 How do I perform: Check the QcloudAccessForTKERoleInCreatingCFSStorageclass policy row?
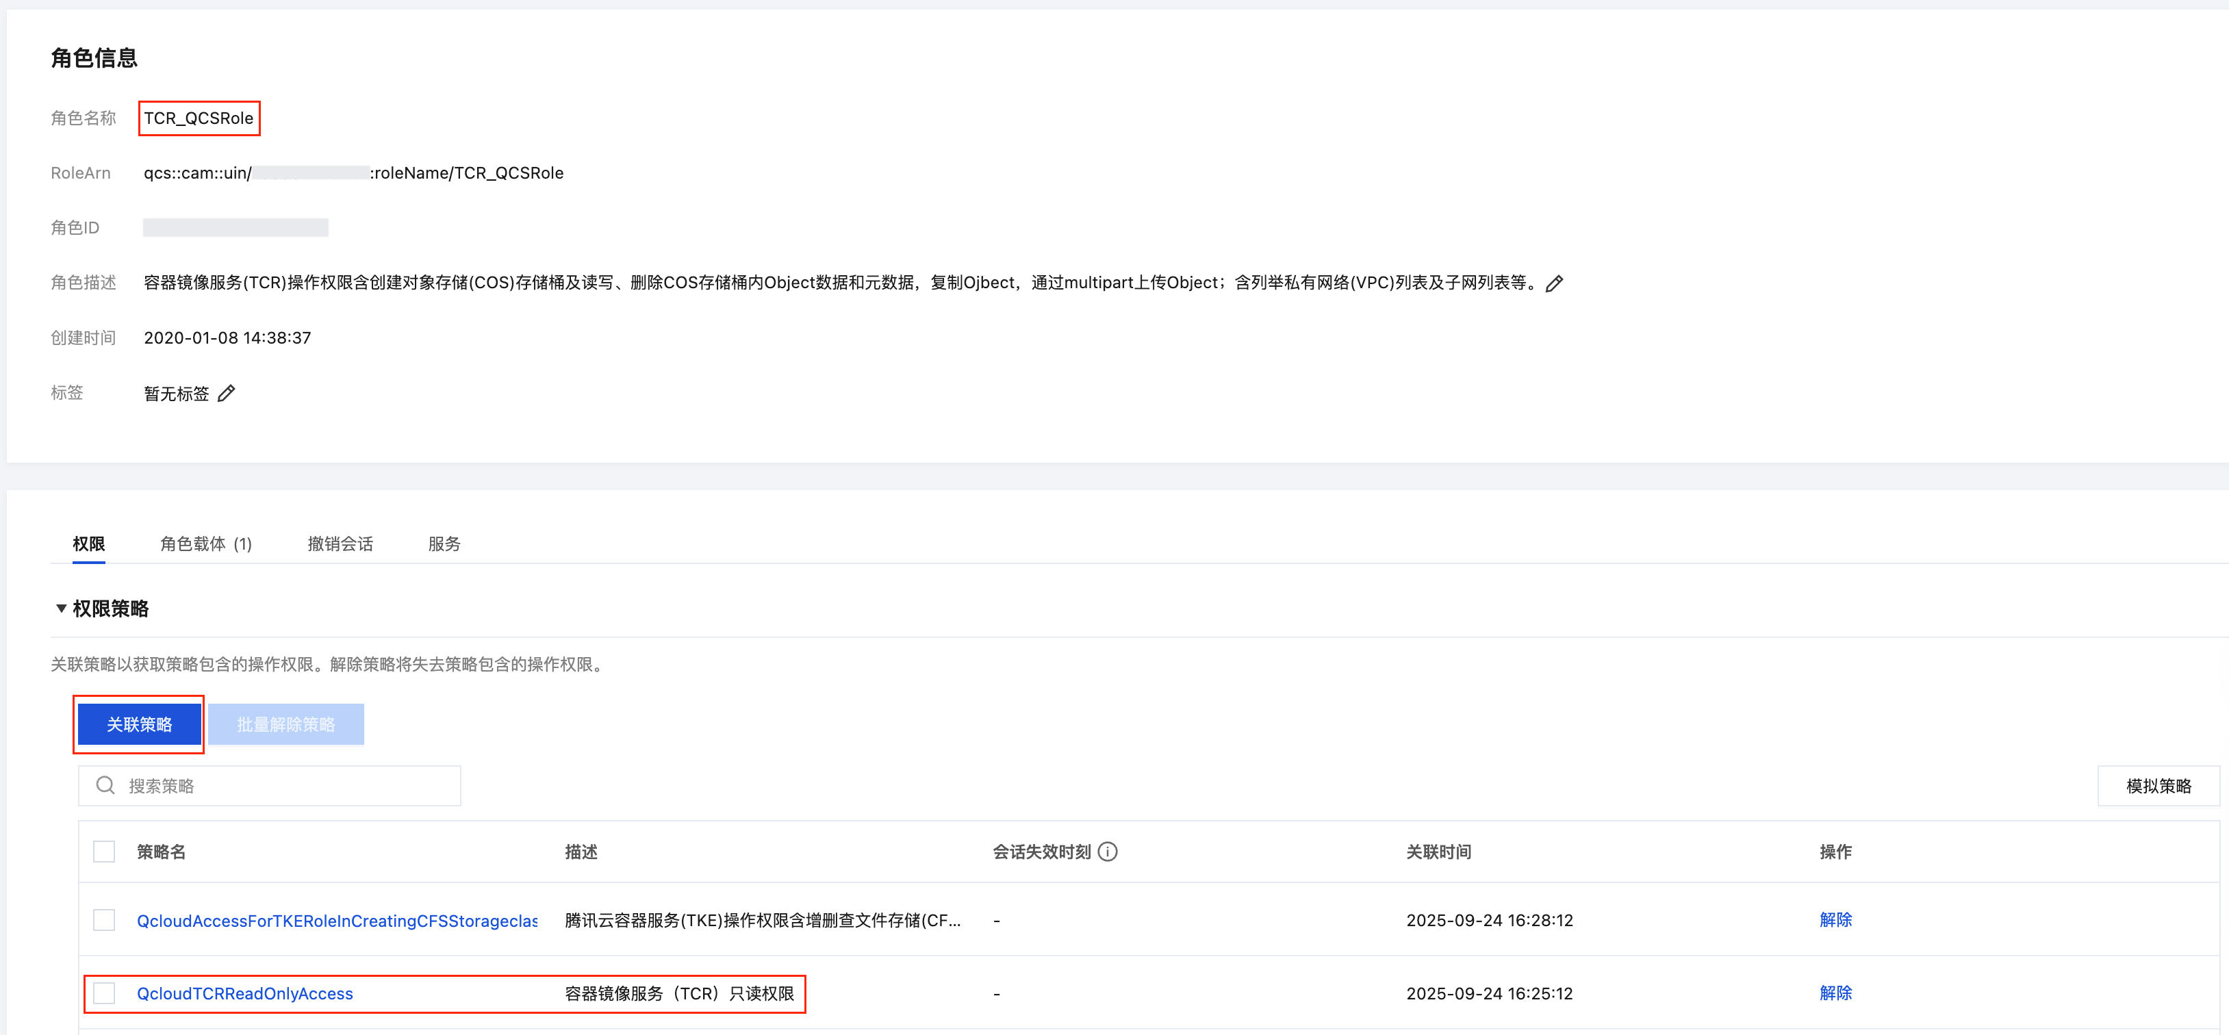point(104,920)
